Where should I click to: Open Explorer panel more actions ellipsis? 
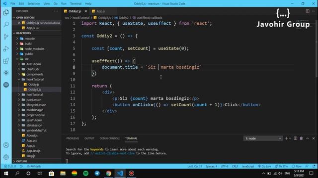tap(56, 11)
